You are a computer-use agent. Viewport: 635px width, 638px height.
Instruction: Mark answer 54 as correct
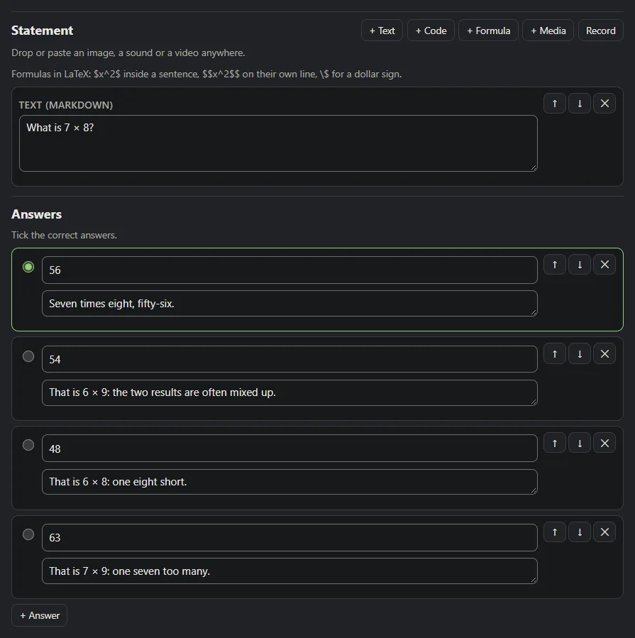[x=28, y=356]
